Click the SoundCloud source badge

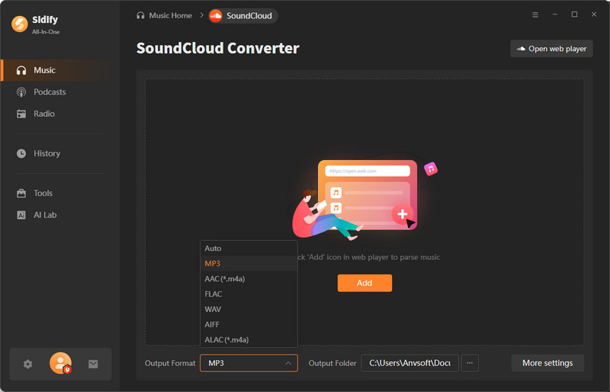pyautogui.click(x=243, y=15)
